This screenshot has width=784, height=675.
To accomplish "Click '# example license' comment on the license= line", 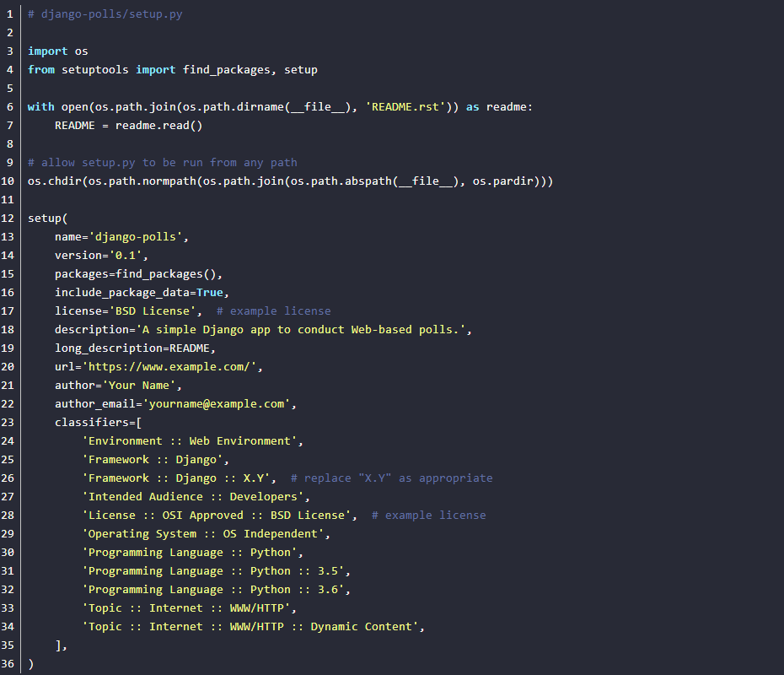I will [273, 310].
